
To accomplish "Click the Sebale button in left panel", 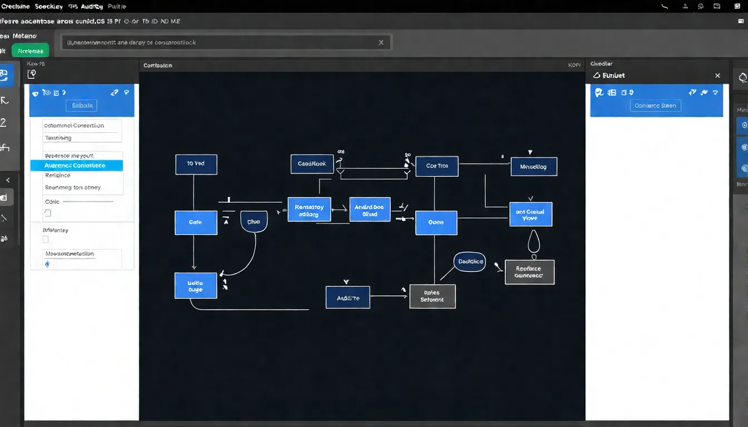I will tap(81, 106).
